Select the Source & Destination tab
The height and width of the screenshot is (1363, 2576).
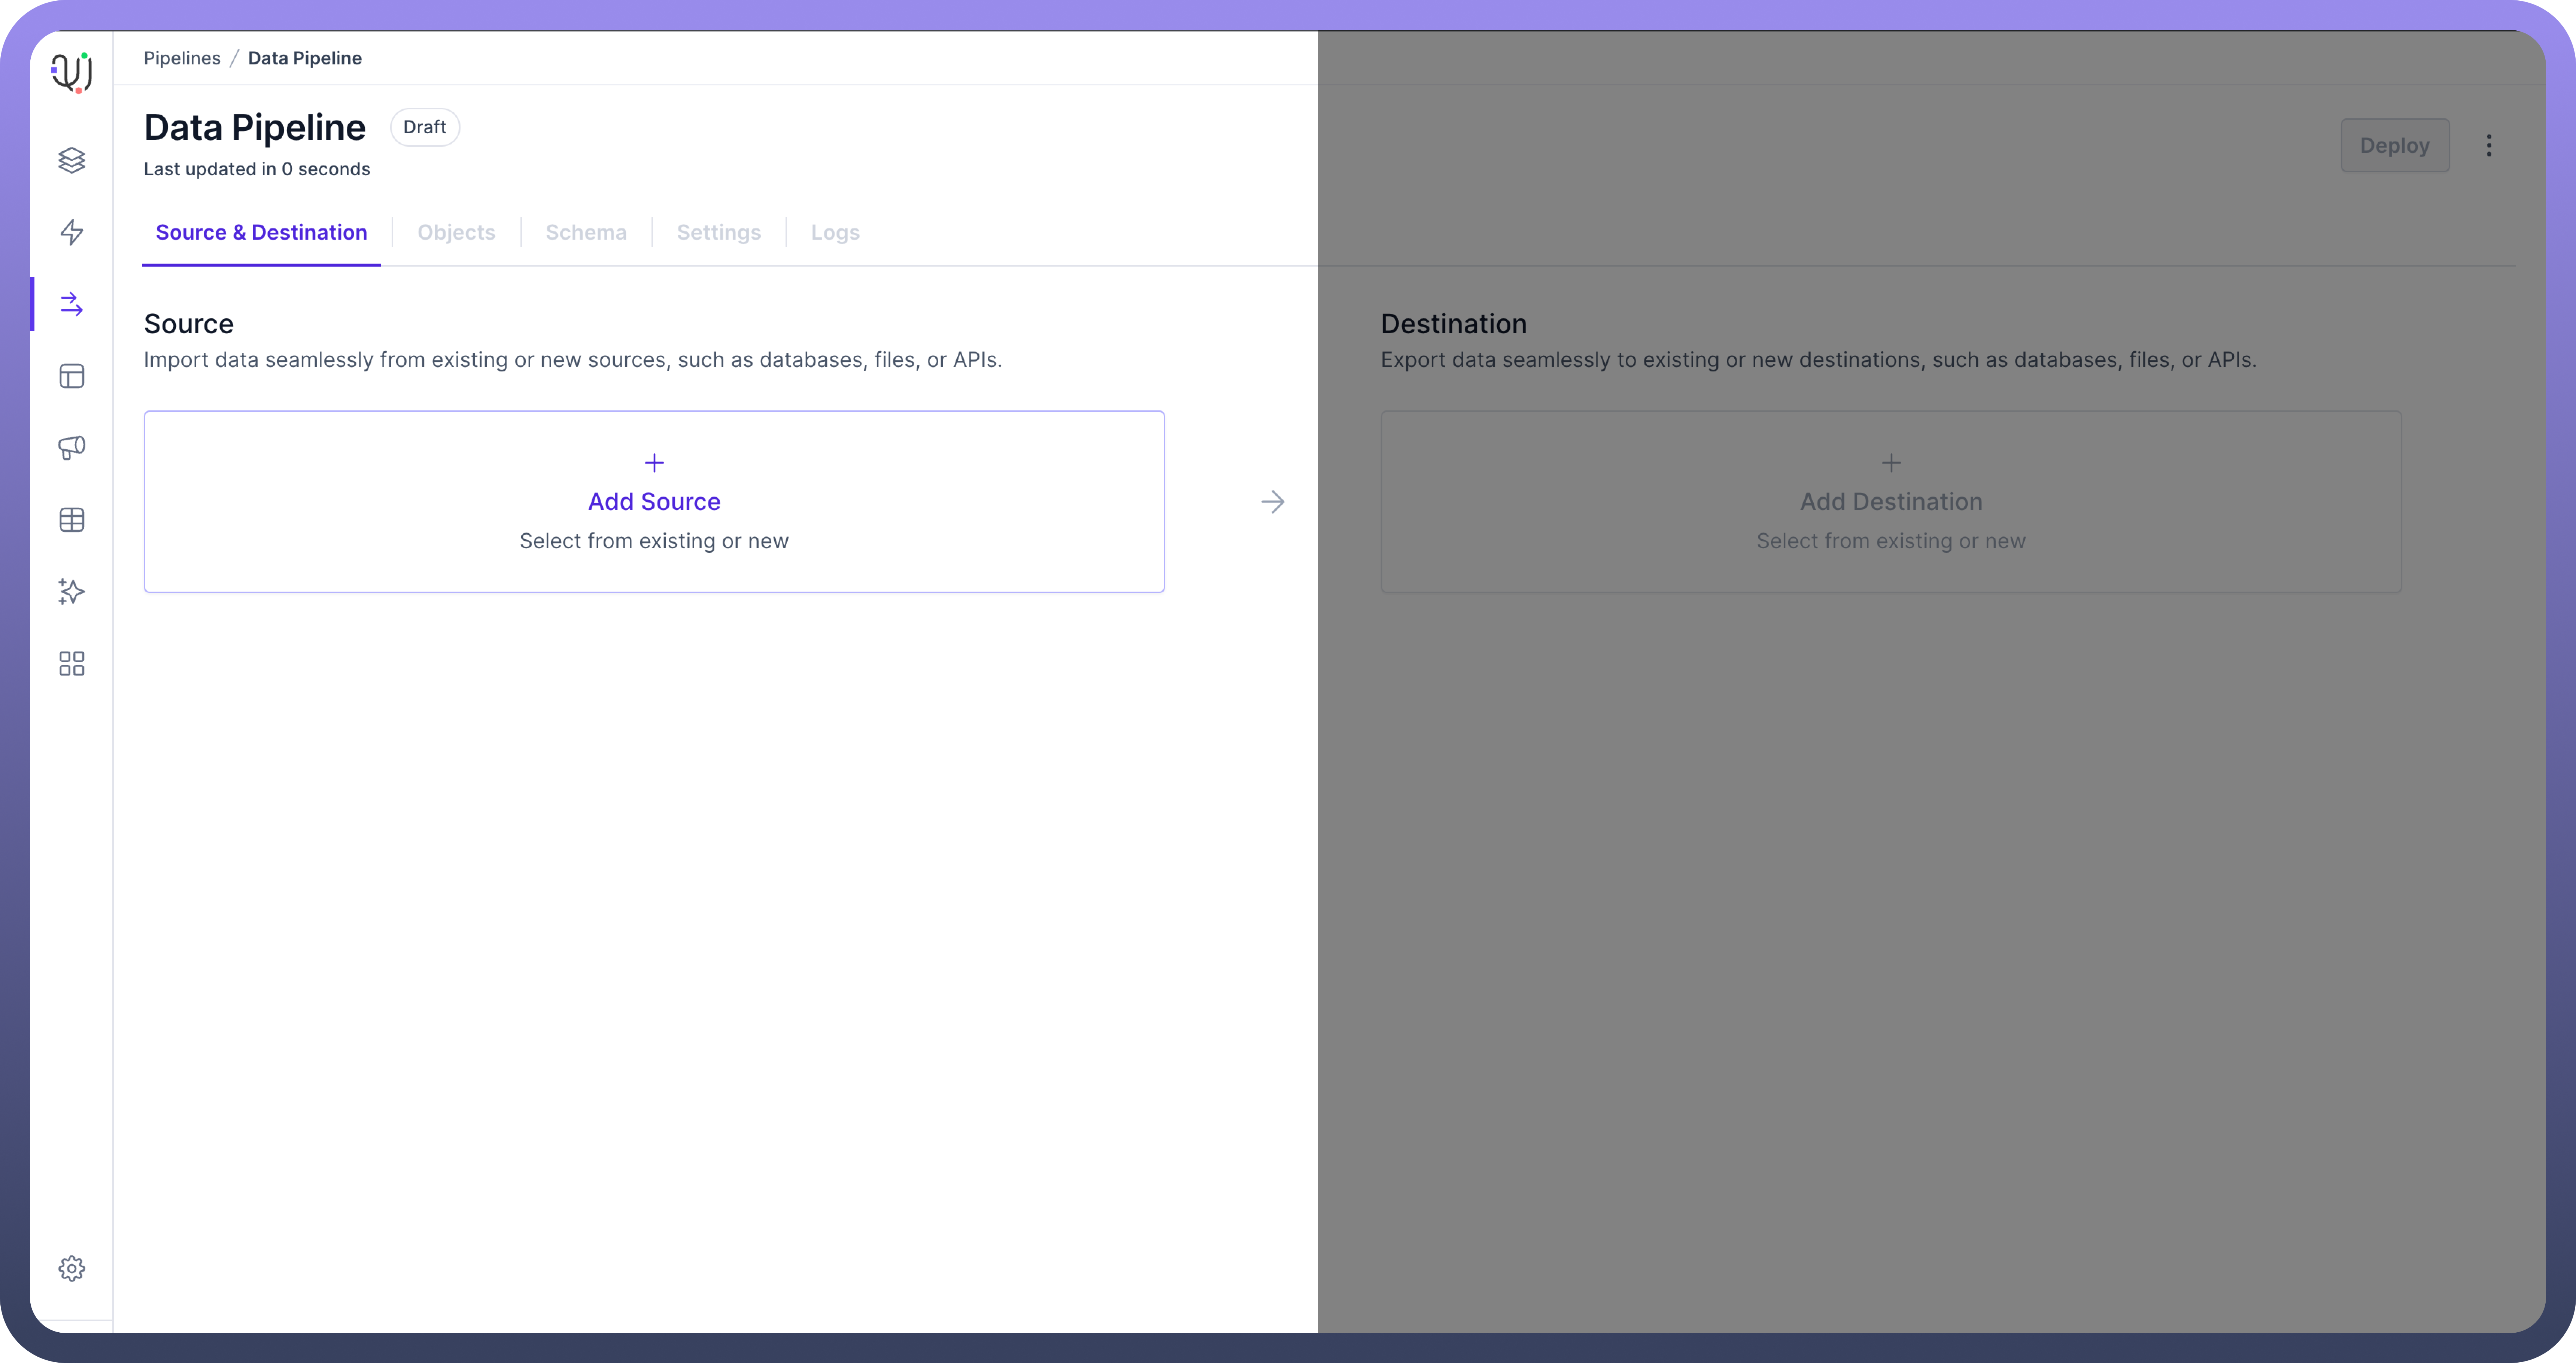point(261,232)
